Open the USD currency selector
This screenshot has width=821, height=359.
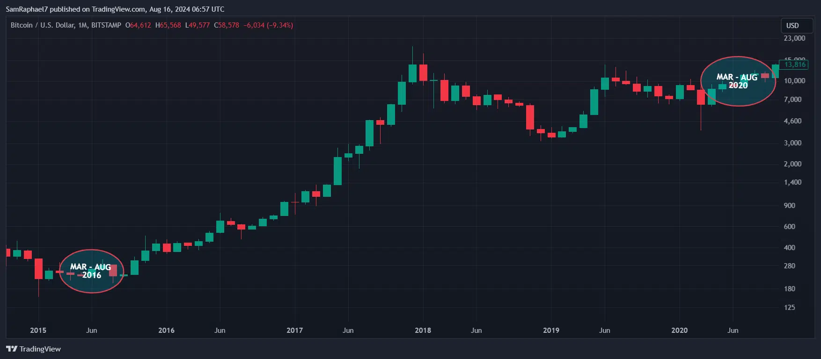pyautogui.click(x=797, y=26)
